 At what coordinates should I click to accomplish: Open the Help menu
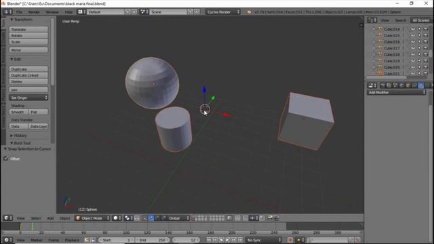click(x=68, y=12)
